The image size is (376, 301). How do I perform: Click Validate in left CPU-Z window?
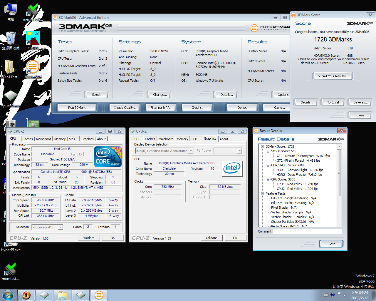click(x=89, y=238)
